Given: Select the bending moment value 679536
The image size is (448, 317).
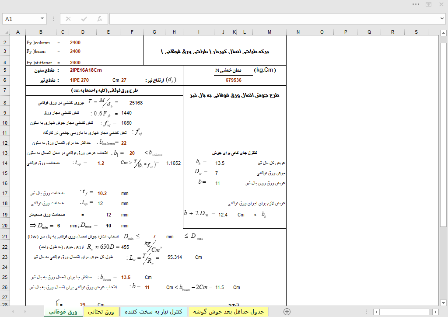Looking at the screenshot, I should click(x=234, y=80).
